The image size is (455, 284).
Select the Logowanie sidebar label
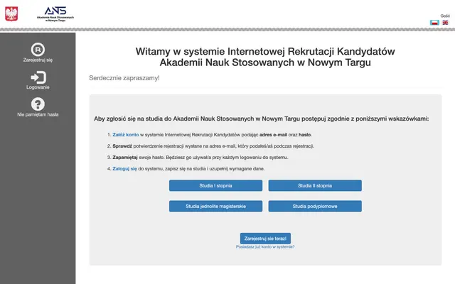tap(38, 87)
